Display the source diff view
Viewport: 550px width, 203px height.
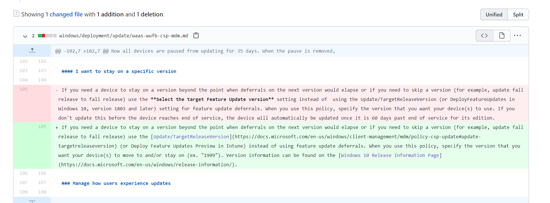point(484,36)
